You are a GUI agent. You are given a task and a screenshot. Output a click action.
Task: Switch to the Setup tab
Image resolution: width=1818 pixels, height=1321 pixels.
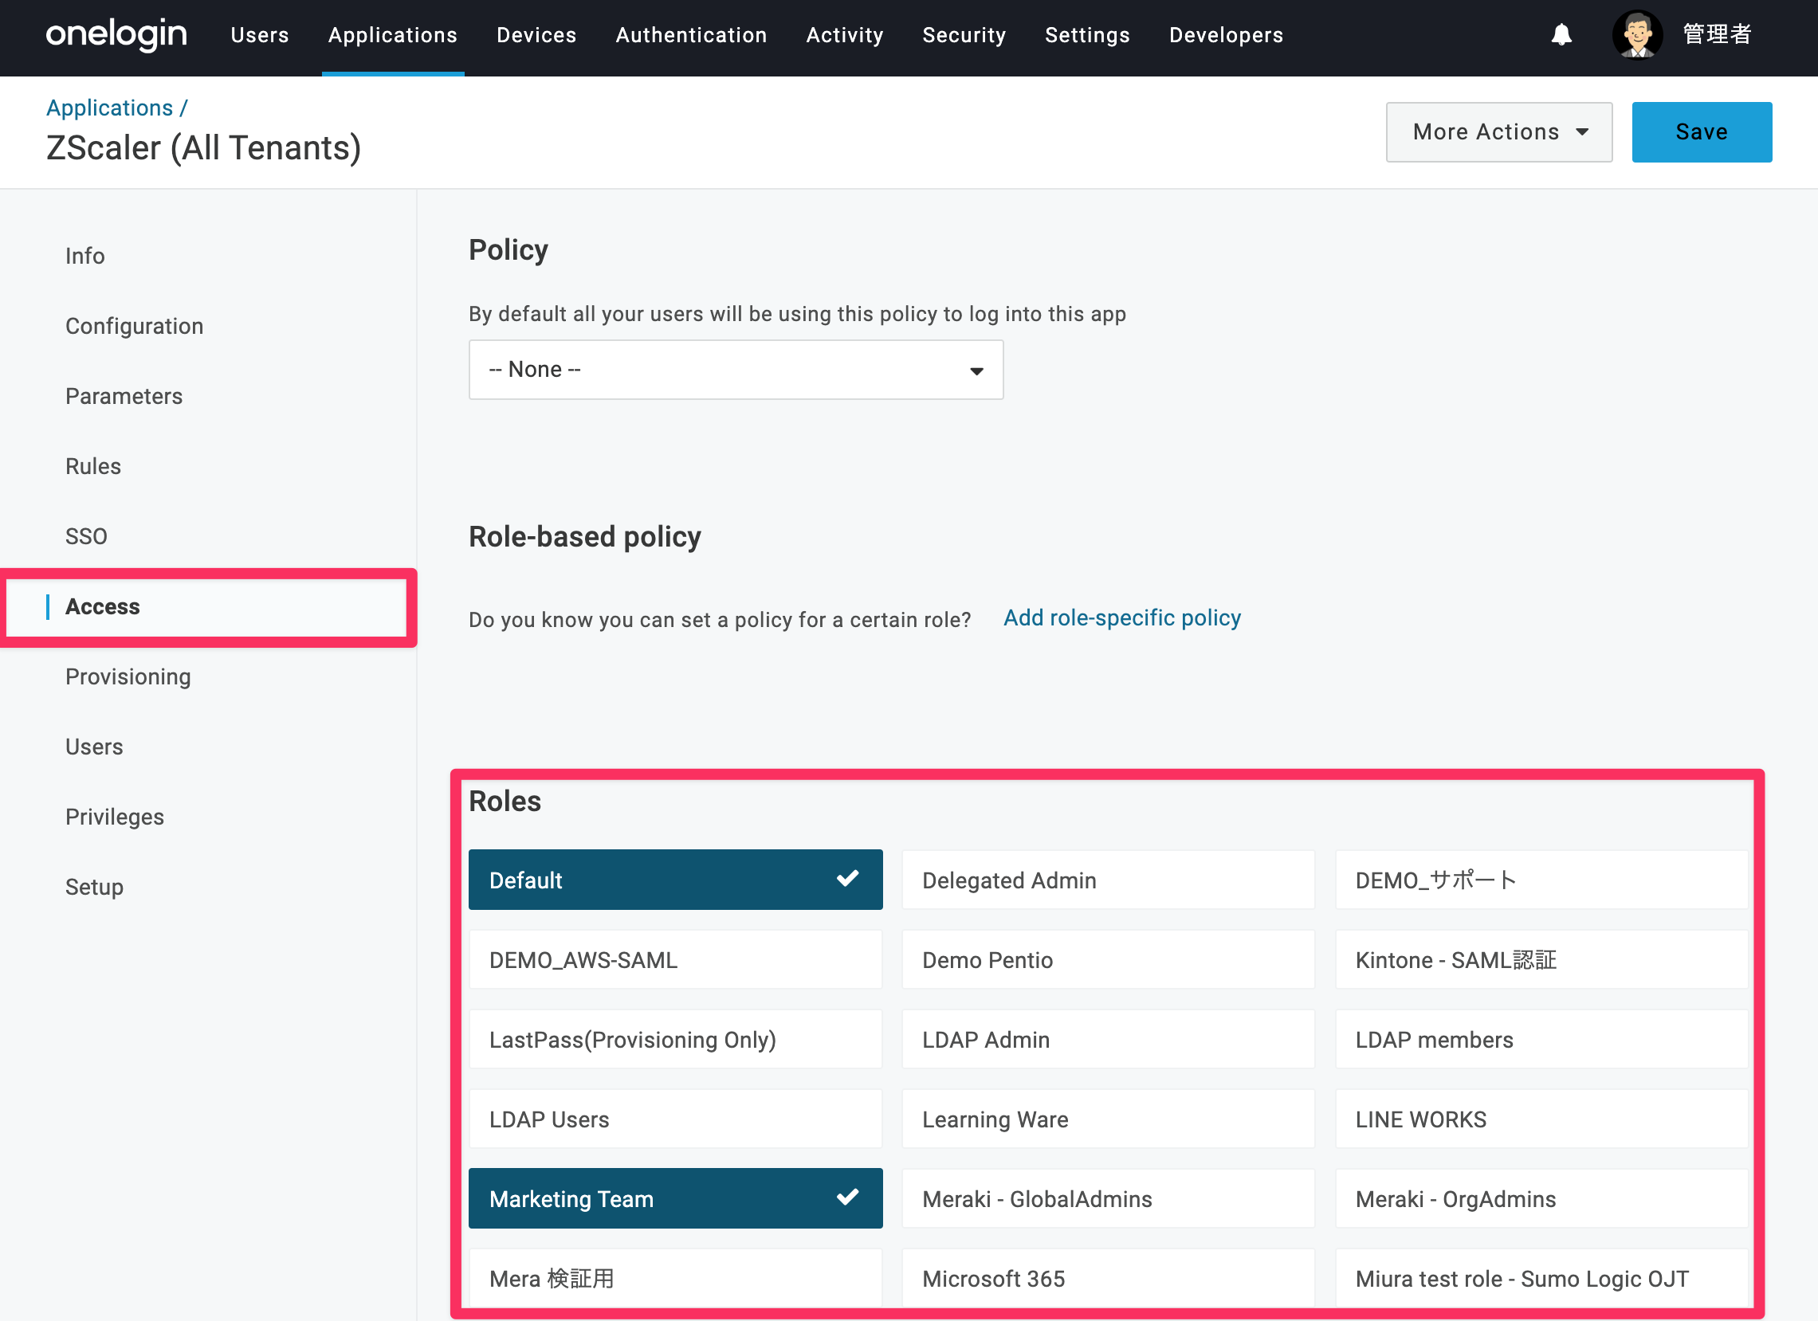pos(95,887)
